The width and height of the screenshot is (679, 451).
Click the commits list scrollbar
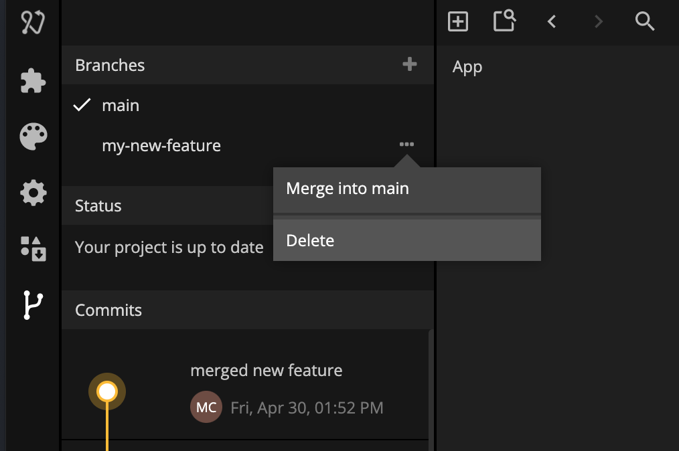[x=431, y=390]
